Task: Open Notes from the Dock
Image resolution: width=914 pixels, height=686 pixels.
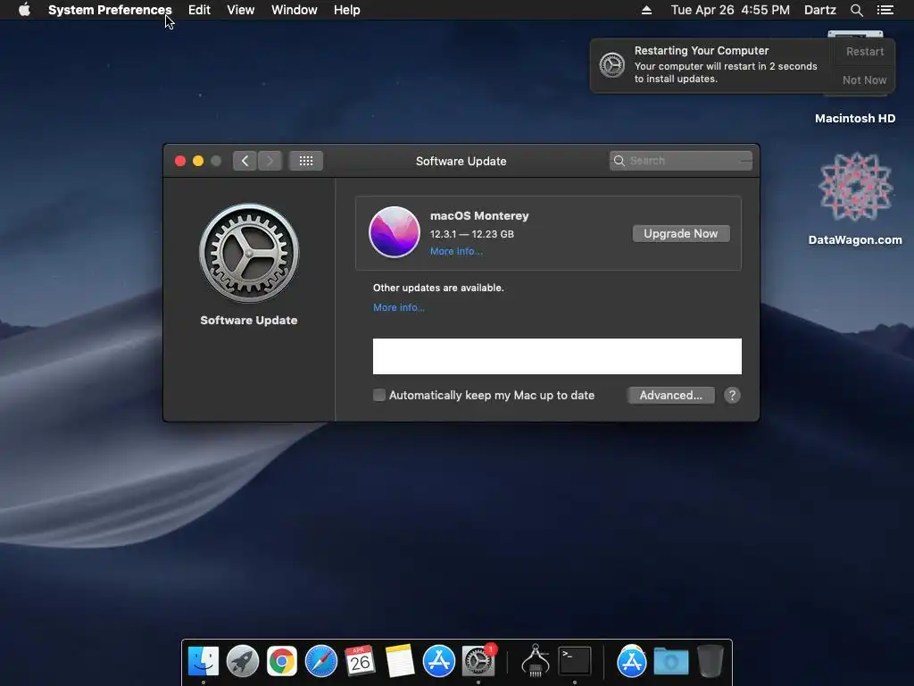Action: pos(399,661)
